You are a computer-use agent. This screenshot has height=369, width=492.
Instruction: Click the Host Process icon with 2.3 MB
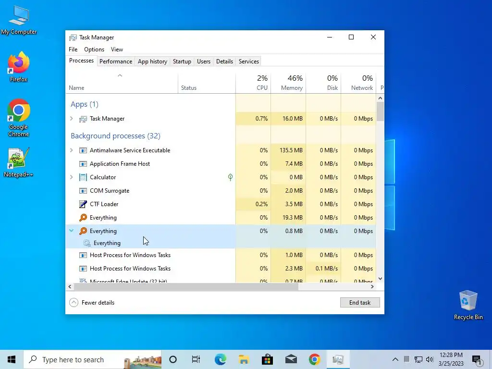tap(83, 269)
